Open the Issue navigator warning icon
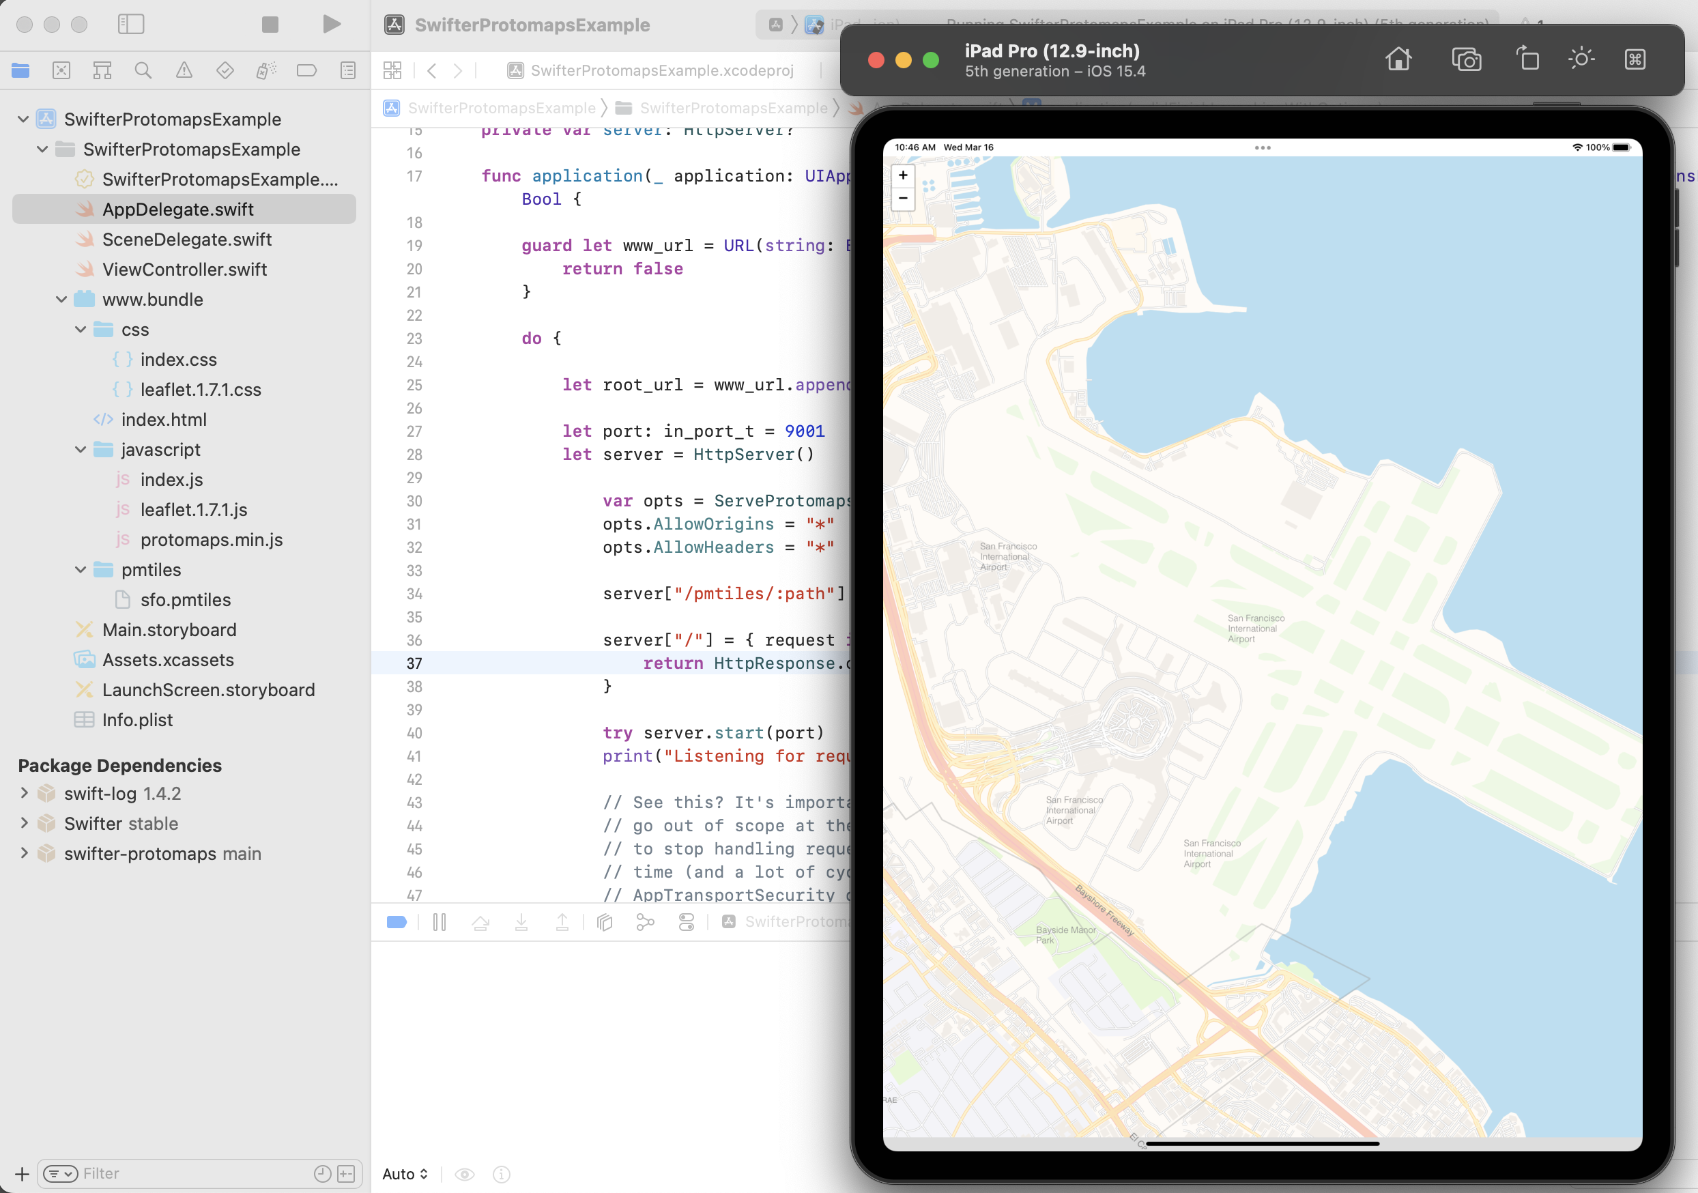Viewport: 1698px width, 1193px height. point(184,70)
